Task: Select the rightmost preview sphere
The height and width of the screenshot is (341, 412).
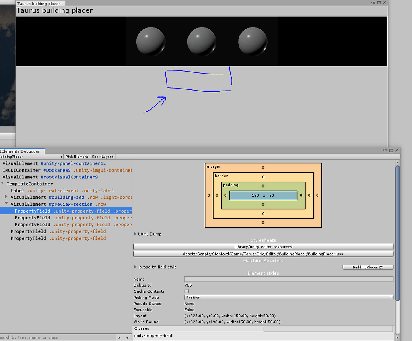Action: pos(253,40)
